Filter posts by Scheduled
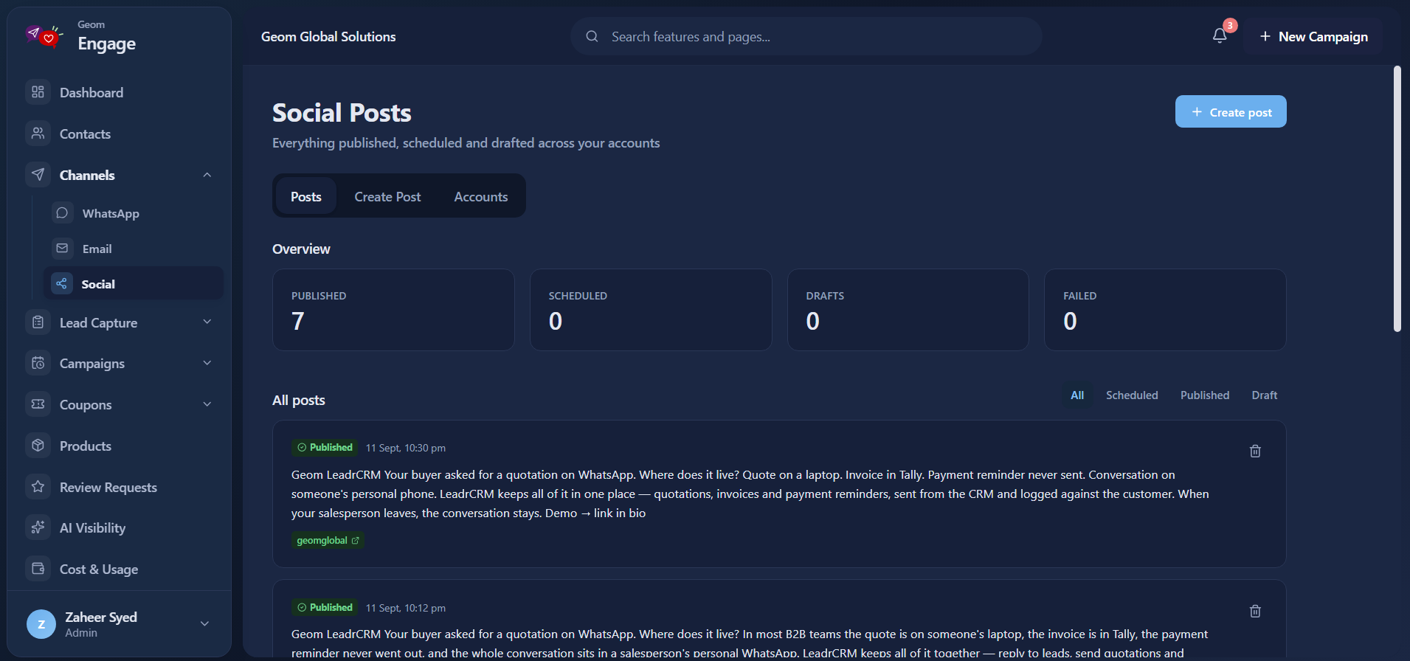 point(1132,395)
